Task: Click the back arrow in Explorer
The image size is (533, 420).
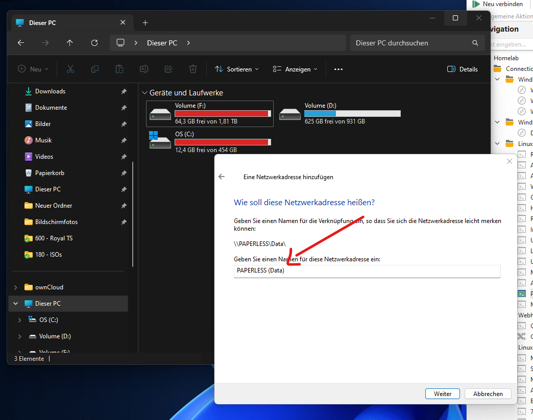Action: 21,43
